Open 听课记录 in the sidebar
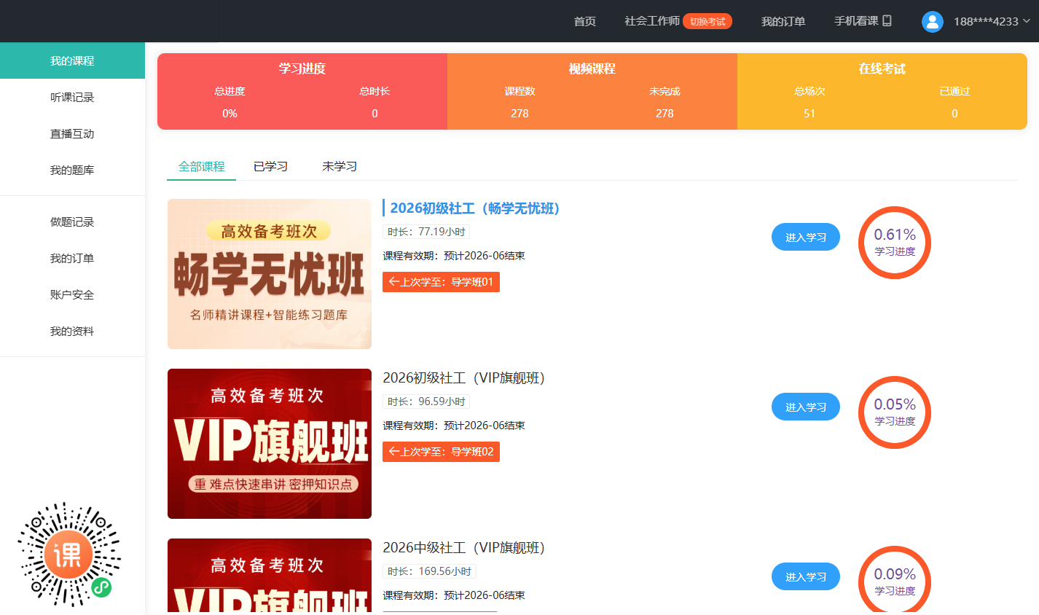Viewport: 1039px width, 615px height. (72, 98)
